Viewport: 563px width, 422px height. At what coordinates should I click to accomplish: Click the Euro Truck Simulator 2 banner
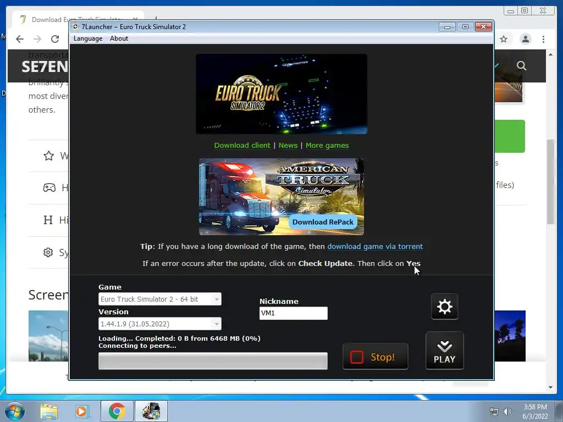tap(281, 94)
